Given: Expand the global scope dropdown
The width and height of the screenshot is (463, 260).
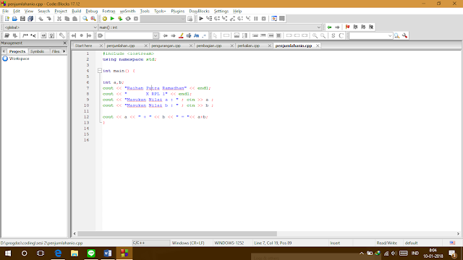Looking at the screenshot, I should [95, 27].
